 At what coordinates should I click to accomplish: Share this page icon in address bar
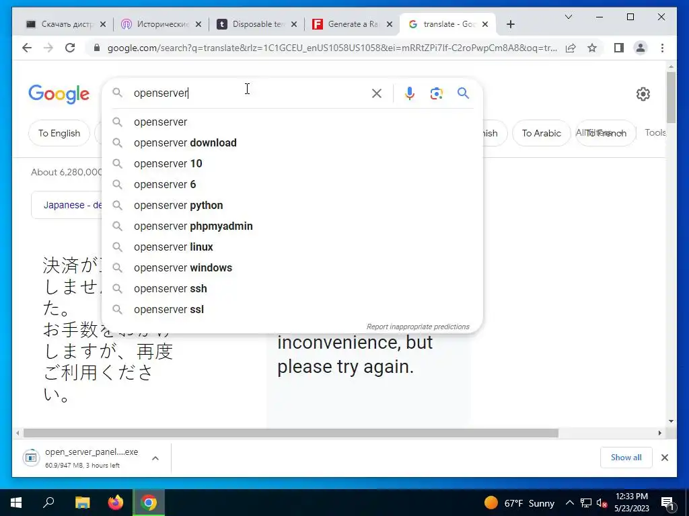[571, 48]
